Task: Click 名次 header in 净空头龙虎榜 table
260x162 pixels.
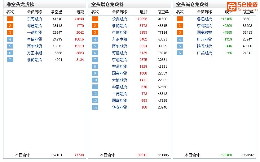Action: (10, 12)
